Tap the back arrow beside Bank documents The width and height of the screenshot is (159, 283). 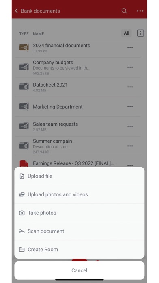pos(16,11)
